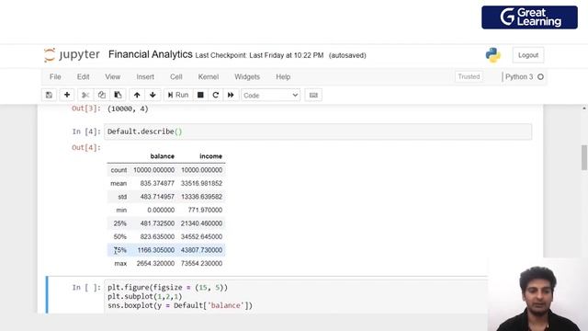Move selected cell up arrow
Viewport: 588px width, 331px height.
click(x=137, y=95)
